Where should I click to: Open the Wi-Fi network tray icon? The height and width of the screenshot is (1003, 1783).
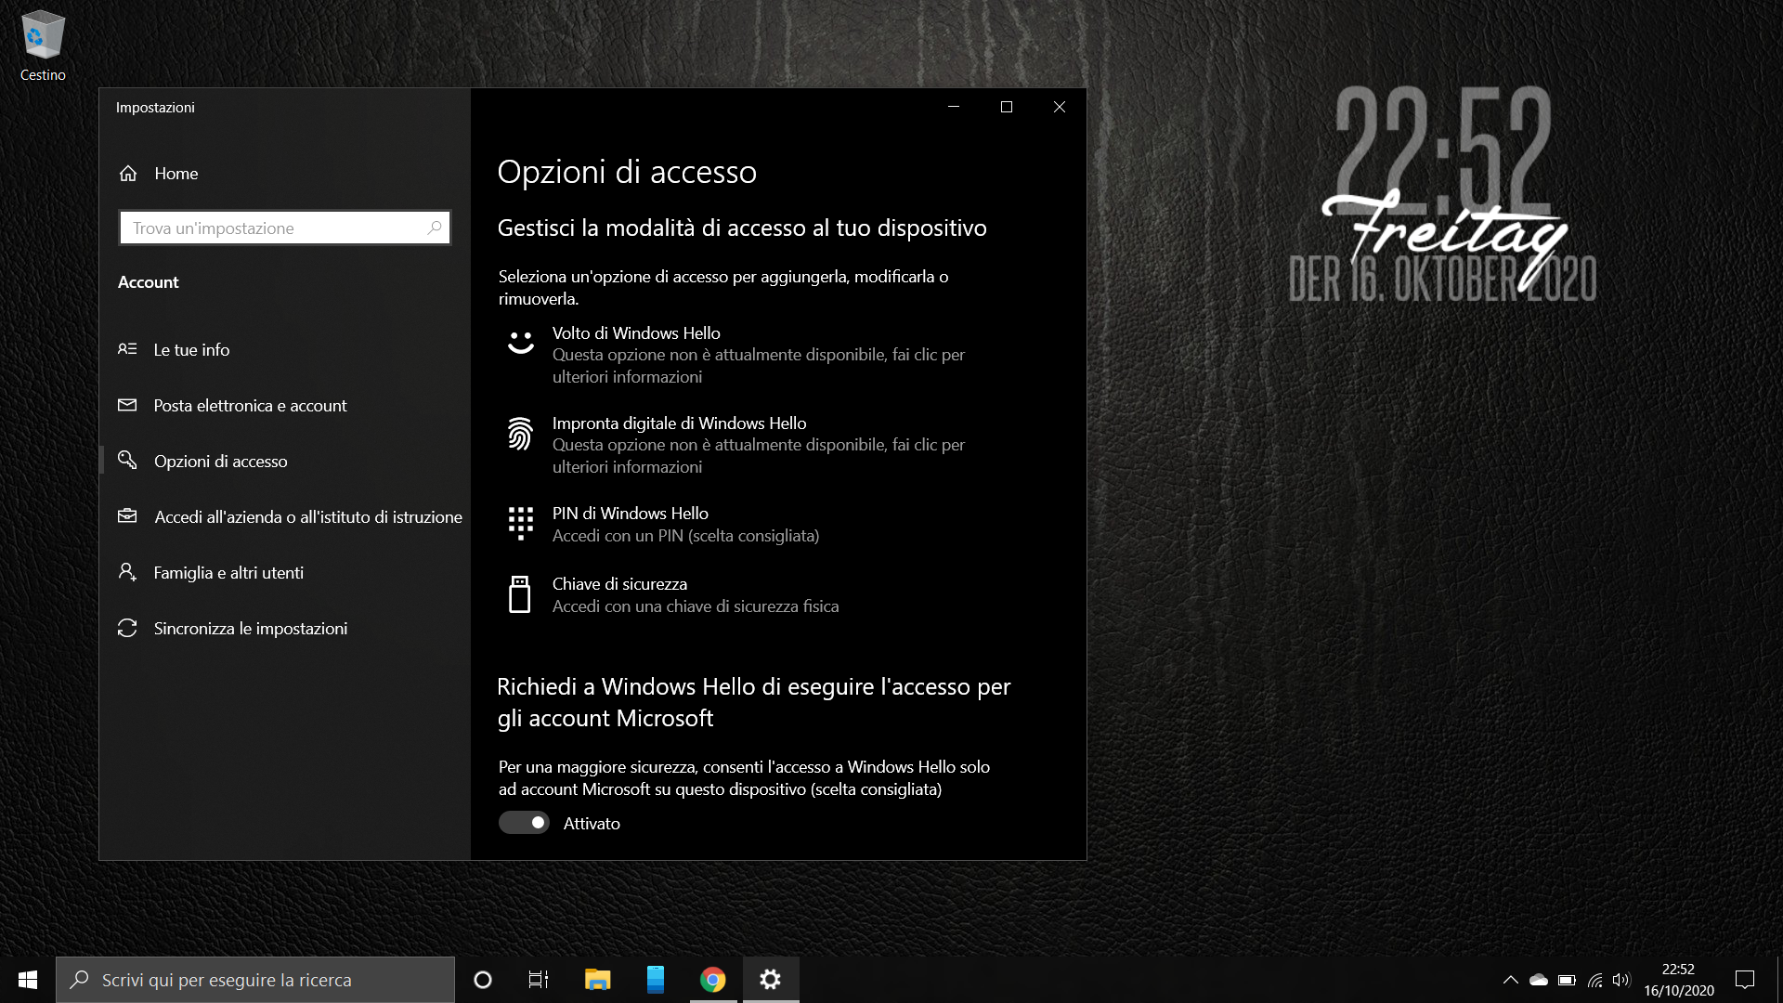pos(1595,980)
